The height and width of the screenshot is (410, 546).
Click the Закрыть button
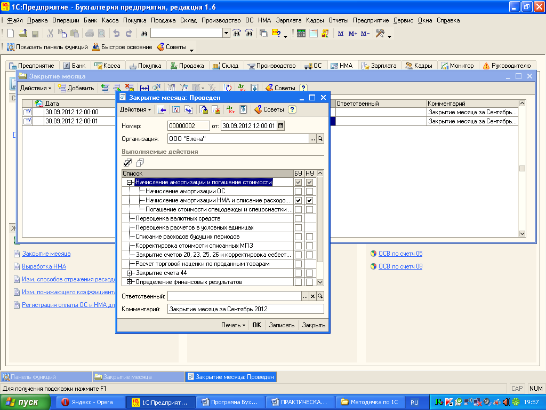pos(314,325)
